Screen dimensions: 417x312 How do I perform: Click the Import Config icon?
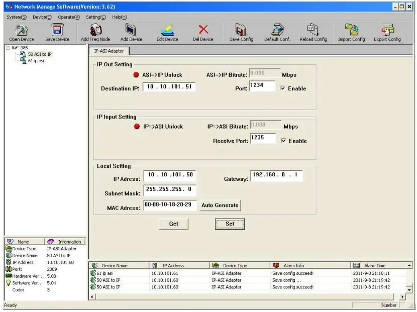(352, 29)
